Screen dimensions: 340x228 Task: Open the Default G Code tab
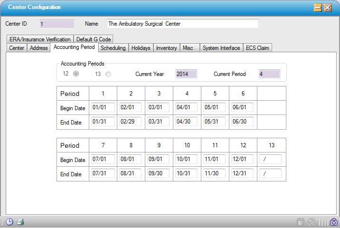[94, 39]
